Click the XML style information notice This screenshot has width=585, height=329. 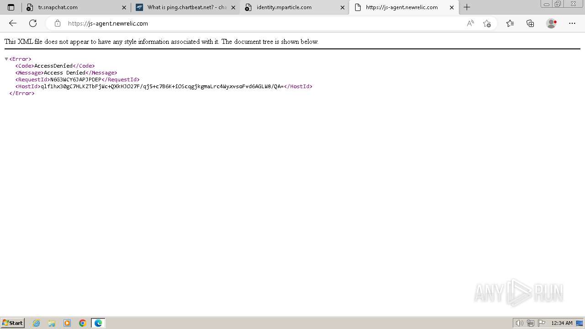click(161, 42)
